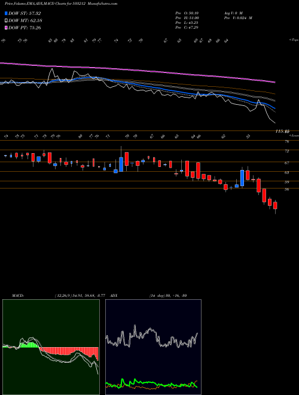
Task: Click the magenta DOW PT legend swatch
Action: click(x=7, y=28)
